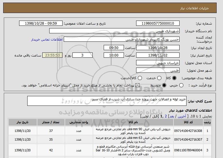Click the request creator field
The height and width of the screenshot is (158, 223).
pos(122,39)
